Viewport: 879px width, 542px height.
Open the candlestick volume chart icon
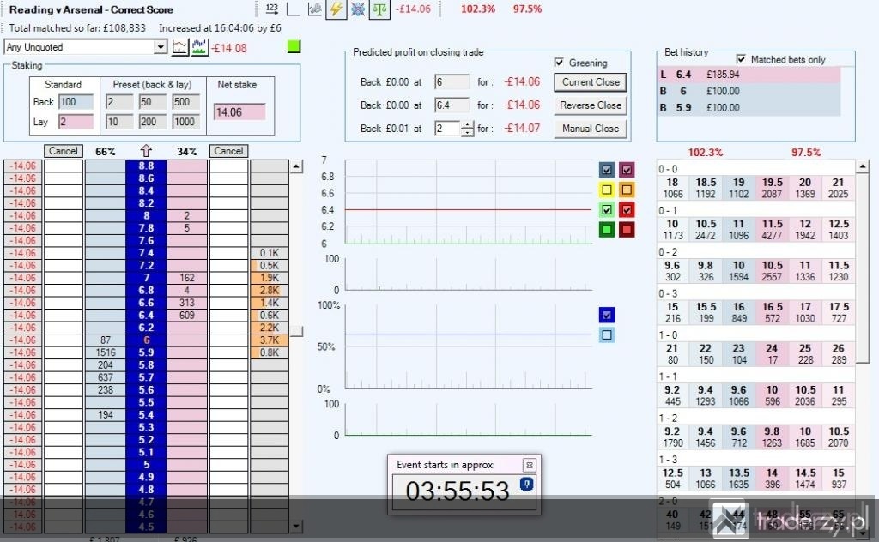tap(199, 47)
